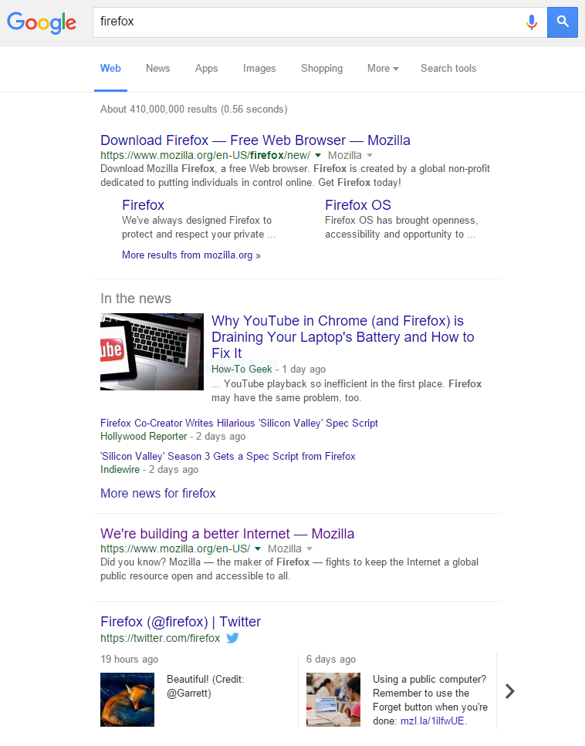Open the Twitter bird icon beside twitter.com/firefox

(232, 637)
